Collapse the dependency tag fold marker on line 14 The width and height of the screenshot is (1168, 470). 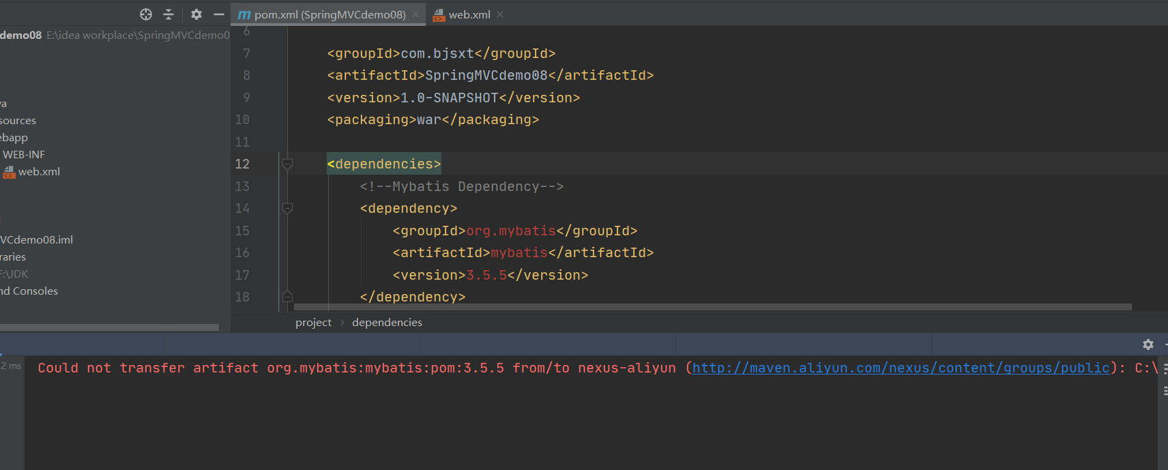[287, 208]
